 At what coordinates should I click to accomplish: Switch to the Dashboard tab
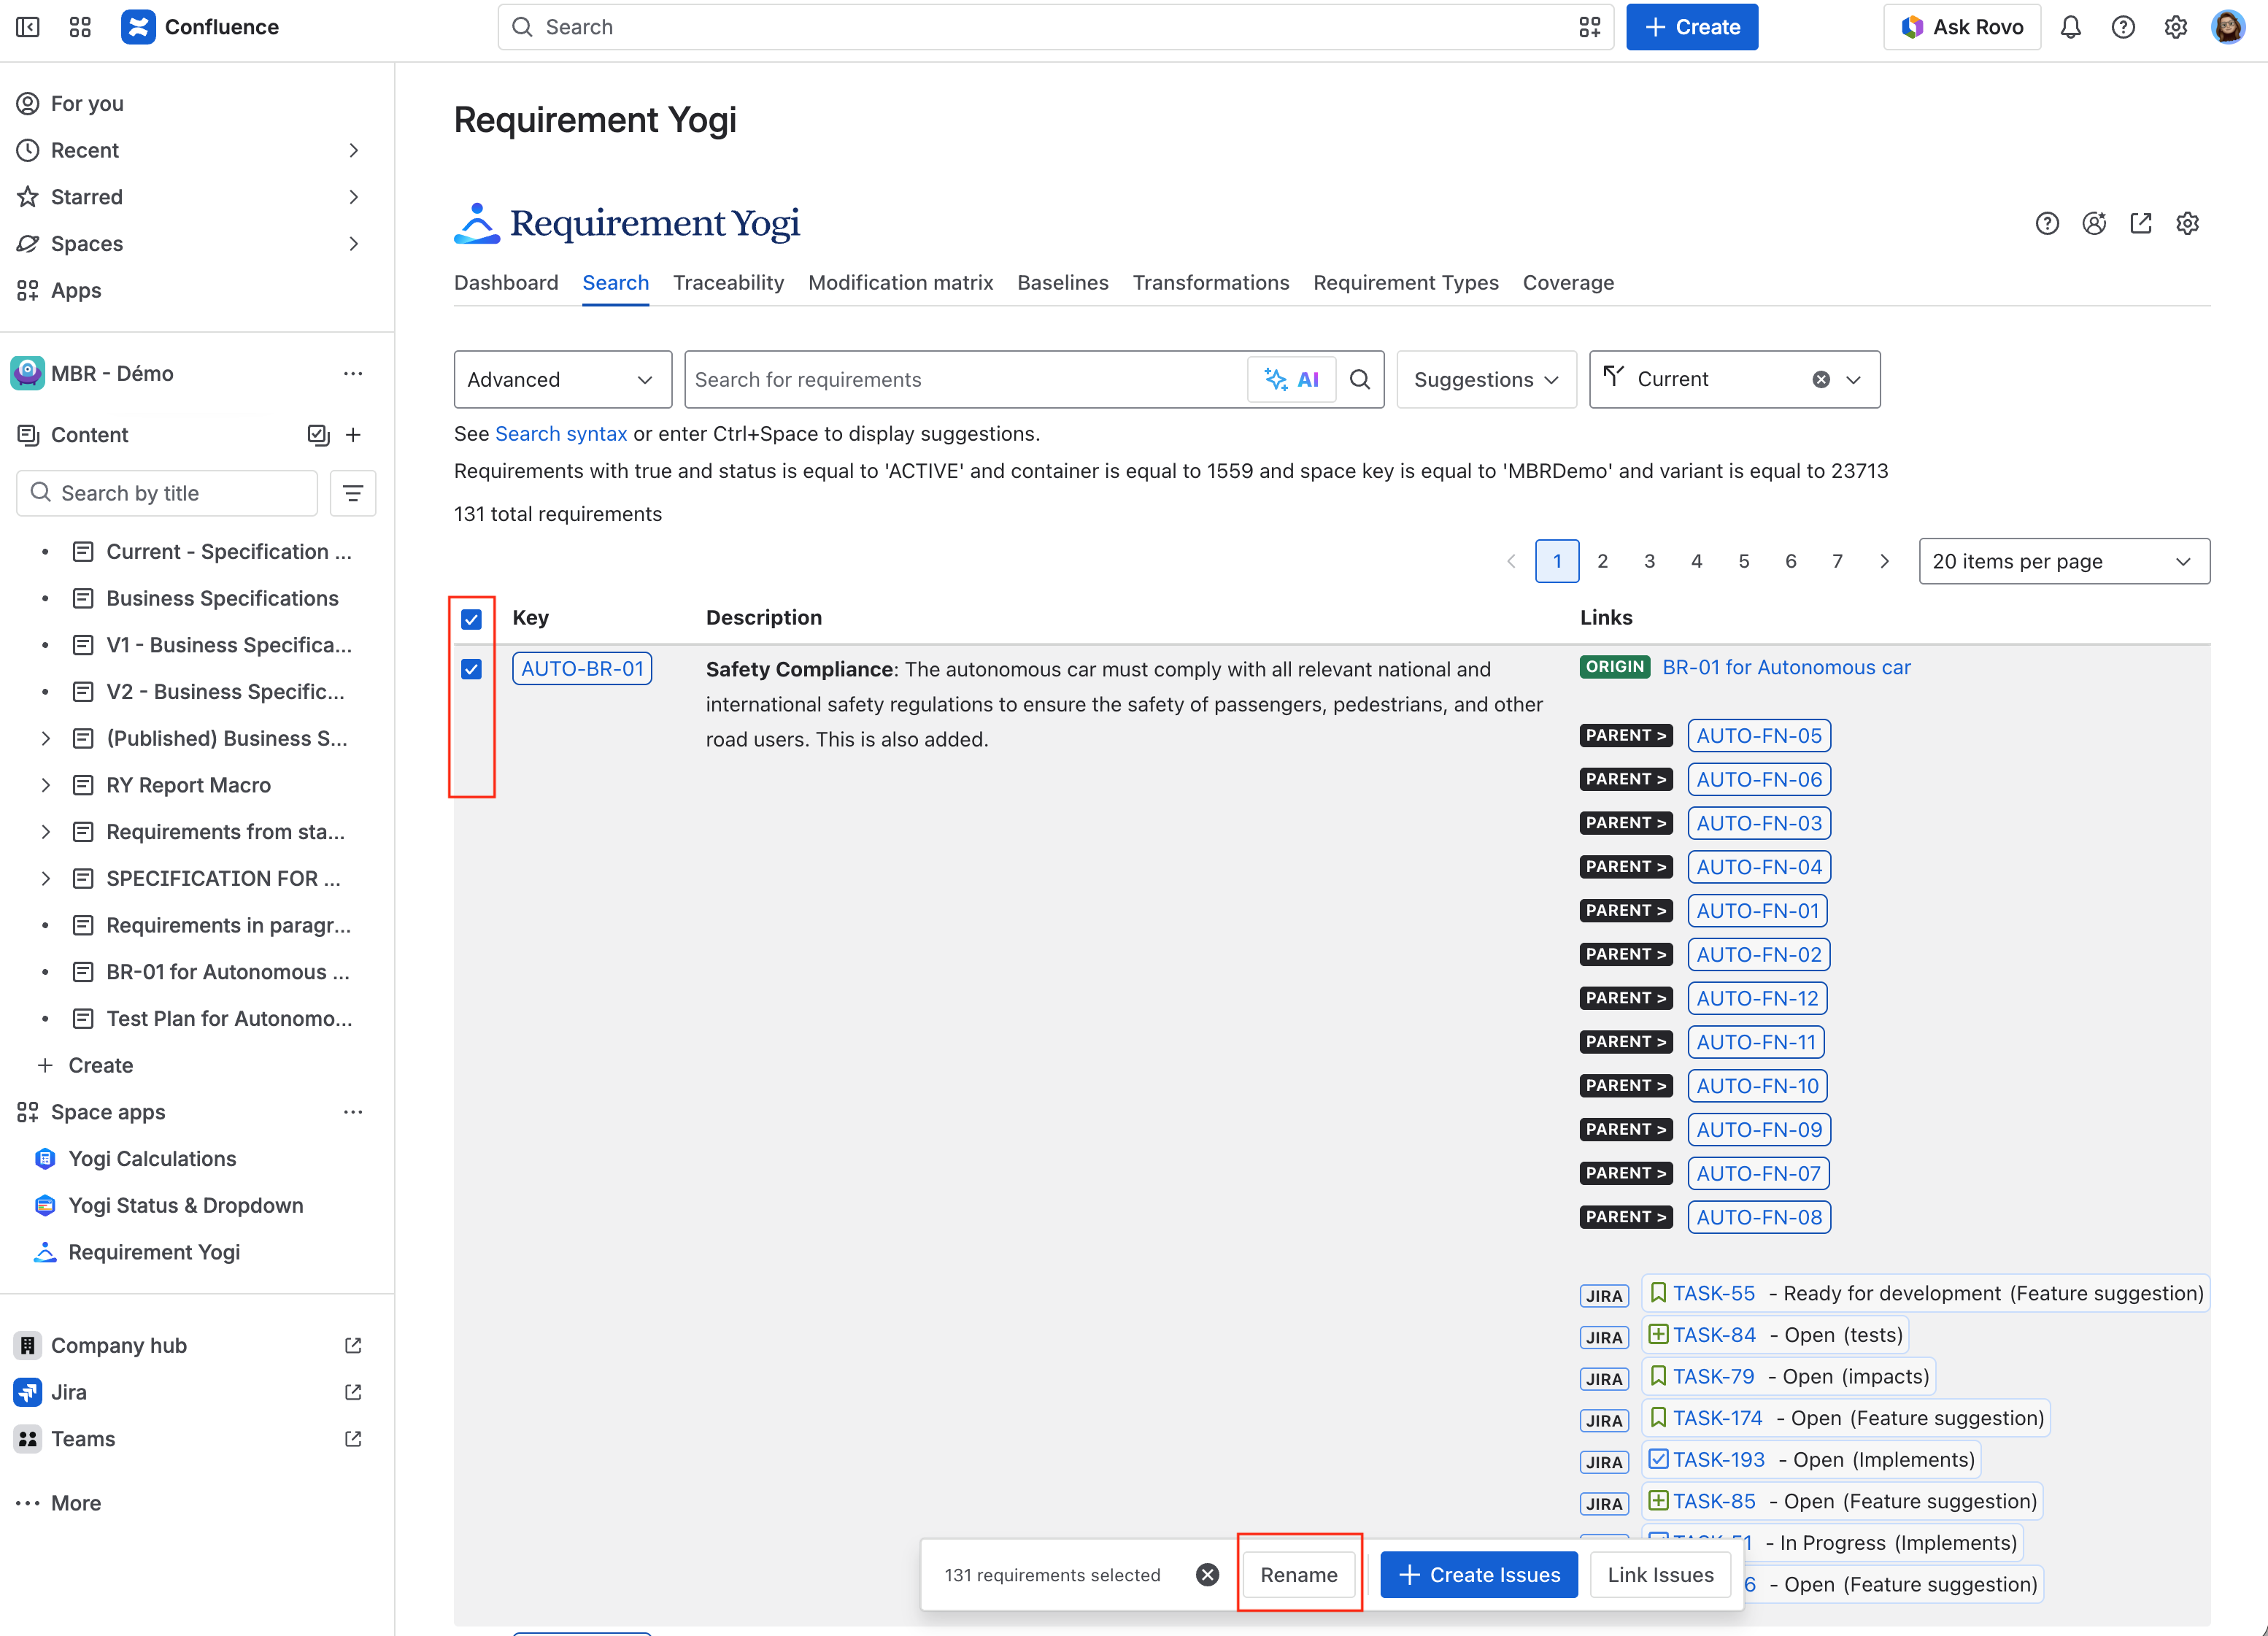(506, 282)
